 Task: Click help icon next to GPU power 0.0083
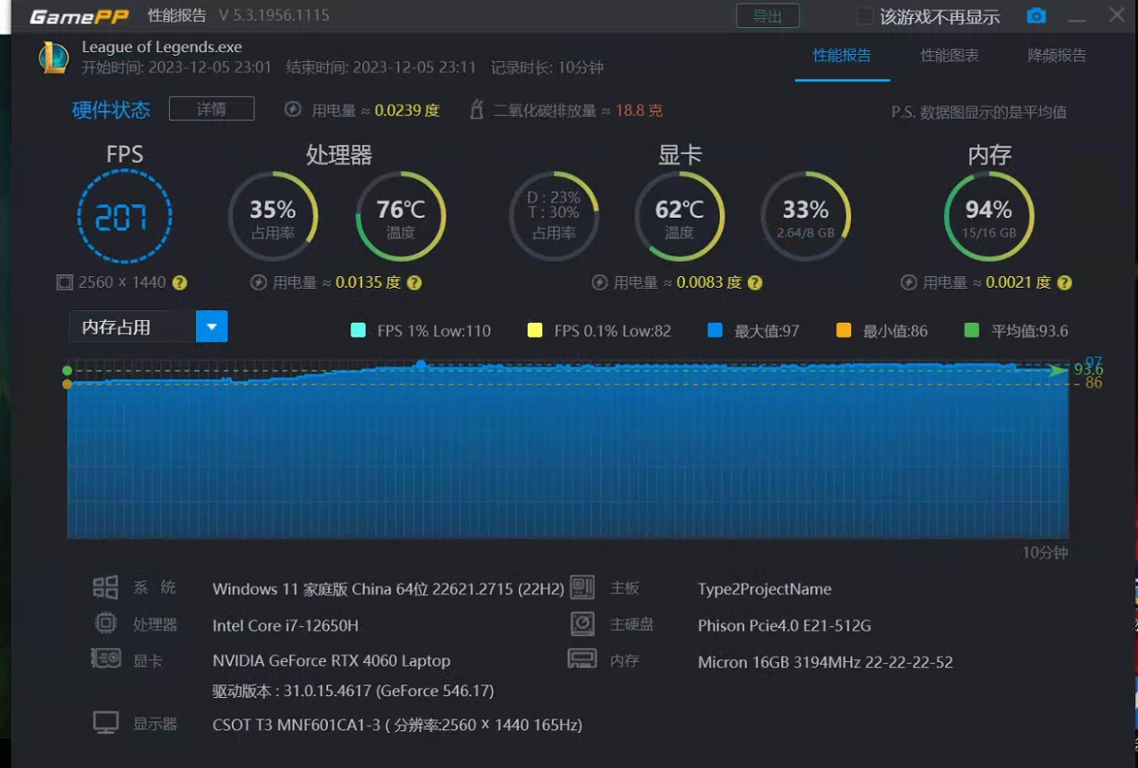tap(755, 282)
